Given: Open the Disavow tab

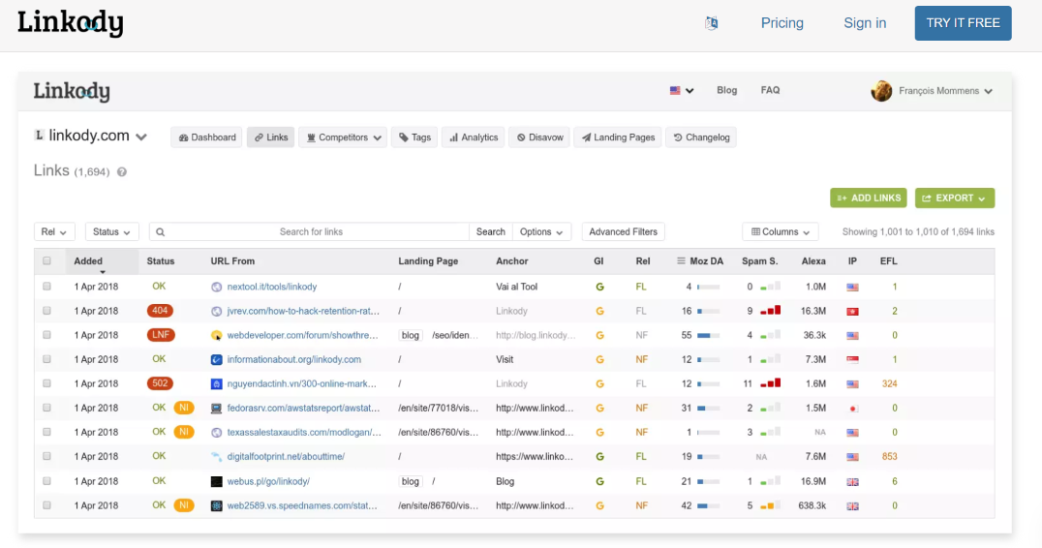Looking at the screenshot, I should point(539,137).
